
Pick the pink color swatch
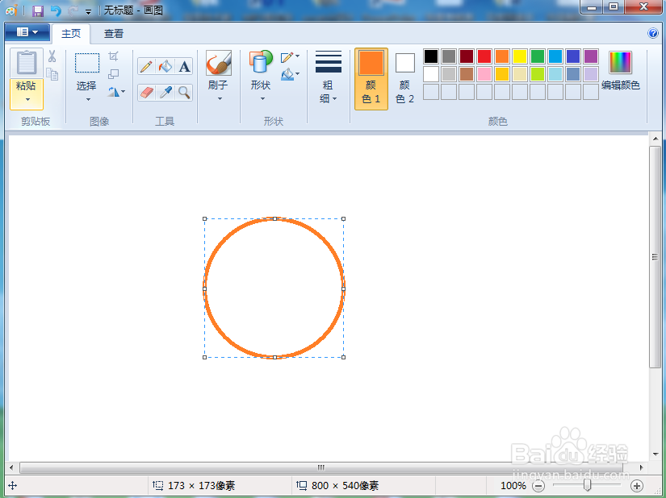click(484, 74)
